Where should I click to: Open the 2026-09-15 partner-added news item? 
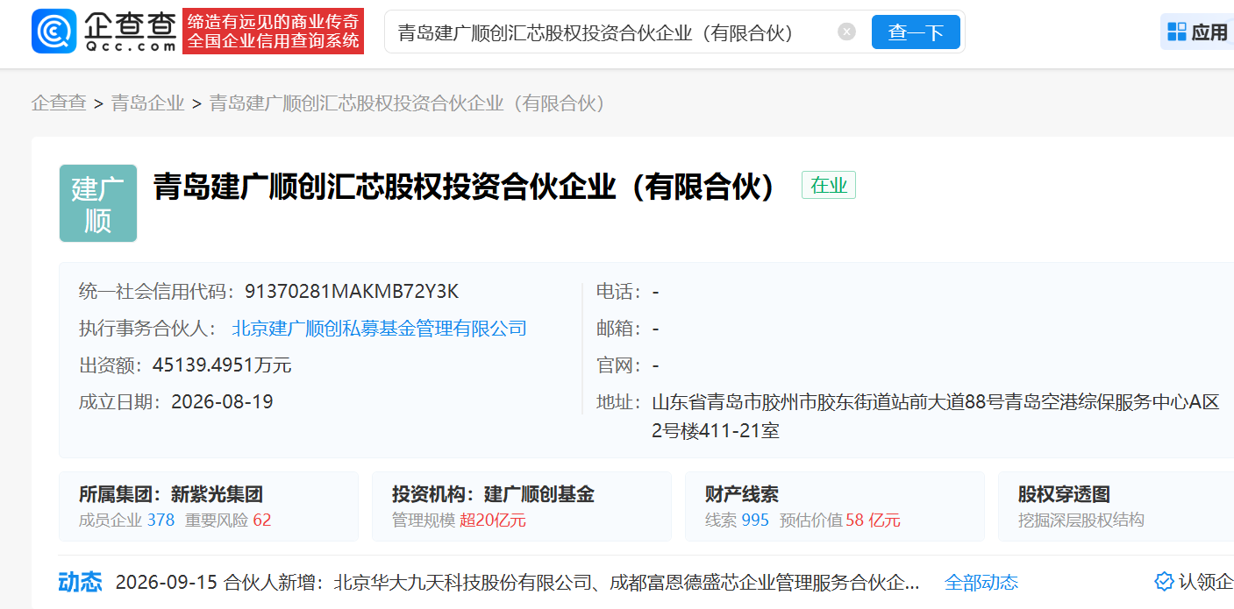[x=517, y=582]
